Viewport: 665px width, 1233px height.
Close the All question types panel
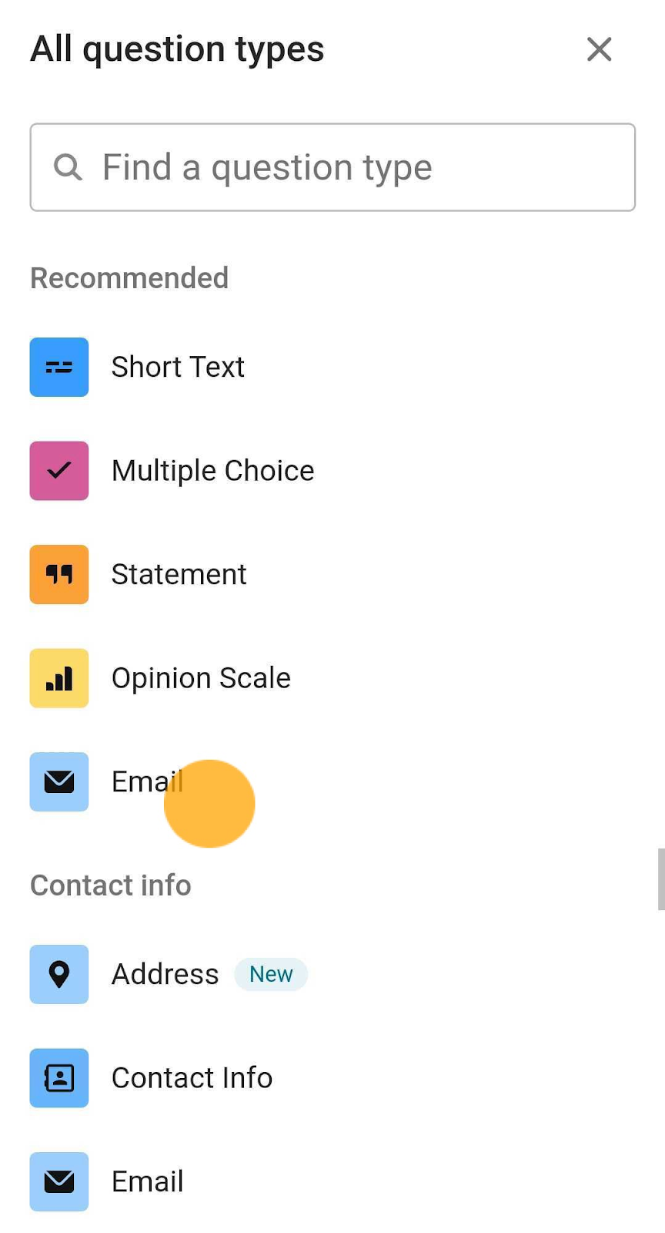(599, 49)
